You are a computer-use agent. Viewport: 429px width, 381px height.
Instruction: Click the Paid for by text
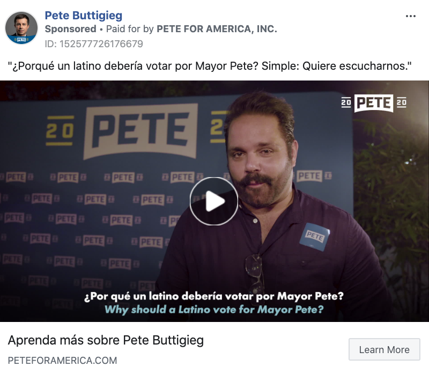click(130, 29)
